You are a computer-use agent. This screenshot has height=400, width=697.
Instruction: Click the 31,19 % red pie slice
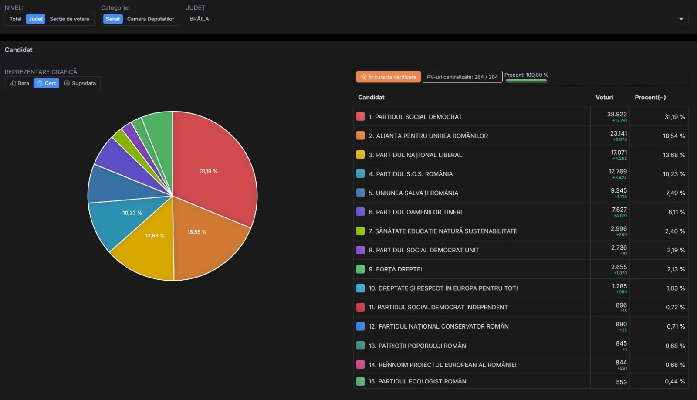pyautogui.click(x=213, y=166)
